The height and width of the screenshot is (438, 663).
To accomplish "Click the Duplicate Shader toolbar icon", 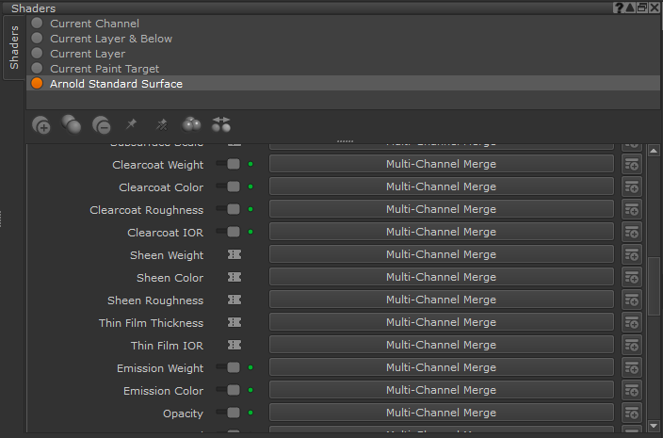I will tap(71, 124).
